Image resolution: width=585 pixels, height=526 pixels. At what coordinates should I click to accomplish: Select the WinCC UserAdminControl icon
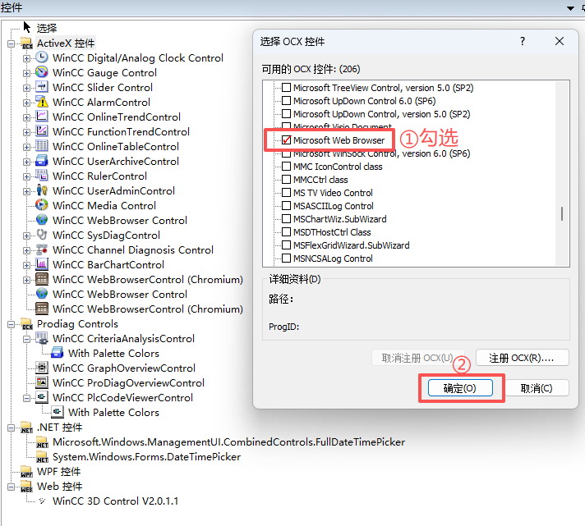41,190
